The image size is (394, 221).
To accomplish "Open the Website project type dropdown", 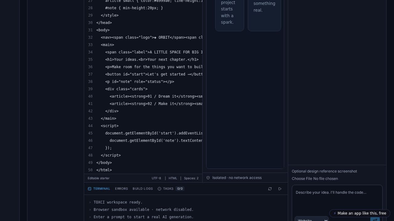I will (312, 219).
